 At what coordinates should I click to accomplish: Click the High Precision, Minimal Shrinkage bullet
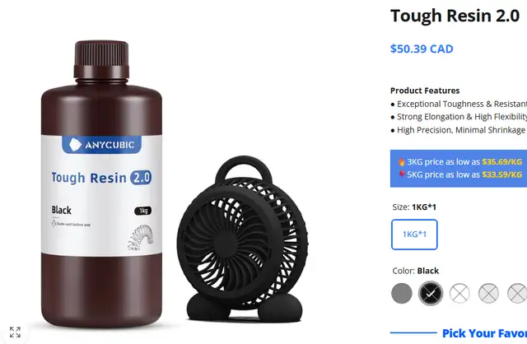tap(458, 130)
